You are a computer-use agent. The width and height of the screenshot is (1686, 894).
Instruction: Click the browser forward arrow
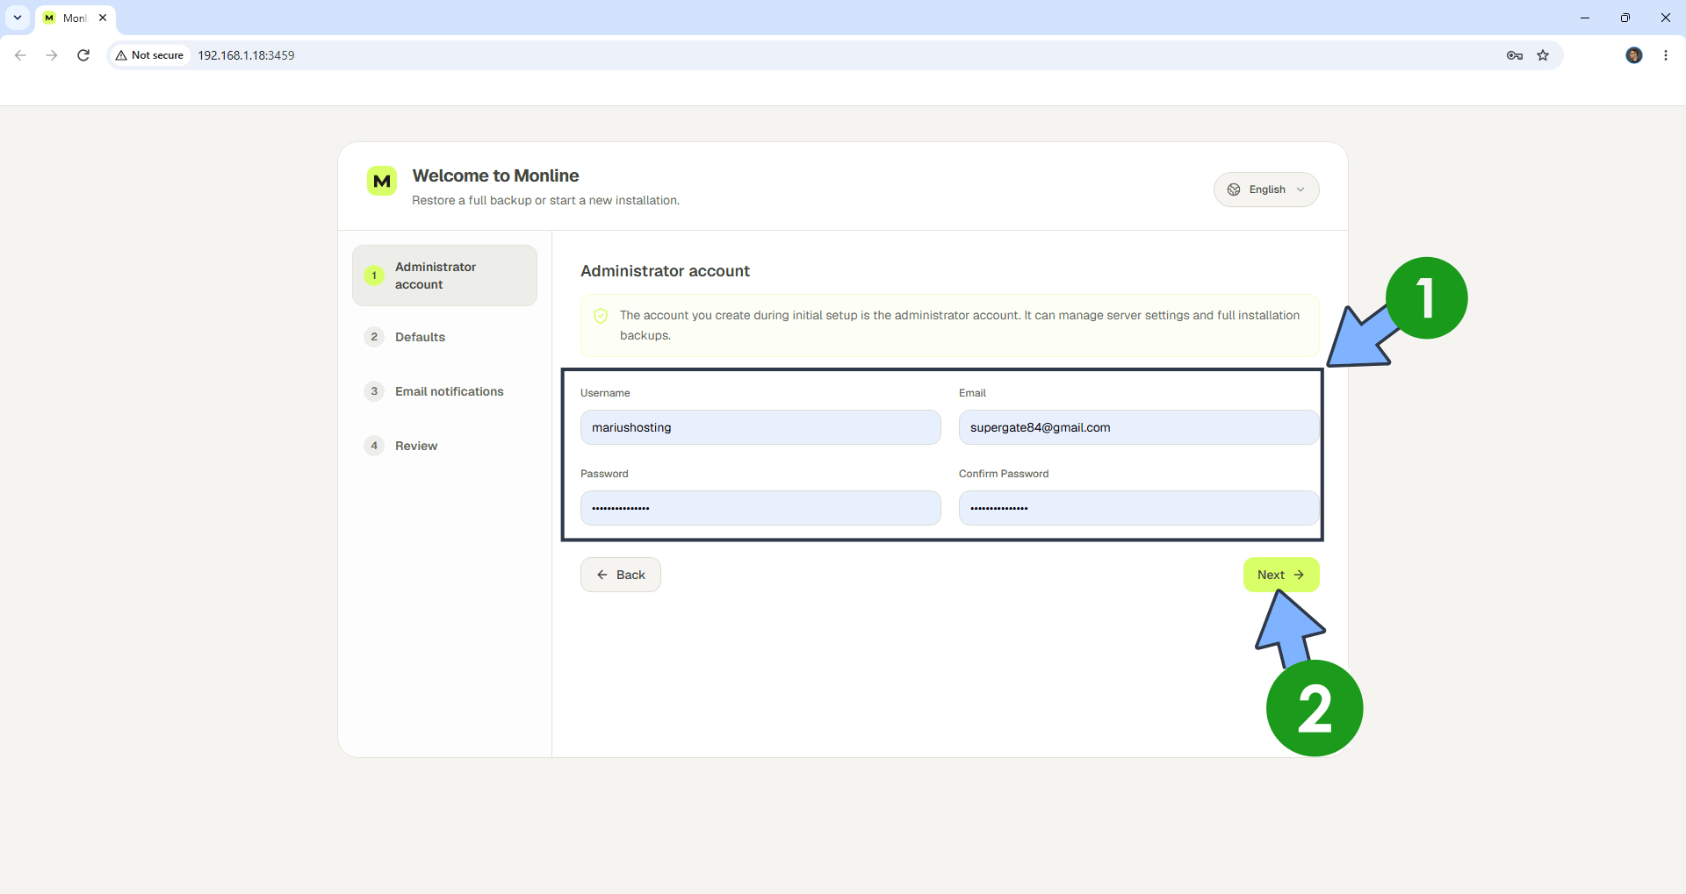pyautogui.click(x=52, y=55)
